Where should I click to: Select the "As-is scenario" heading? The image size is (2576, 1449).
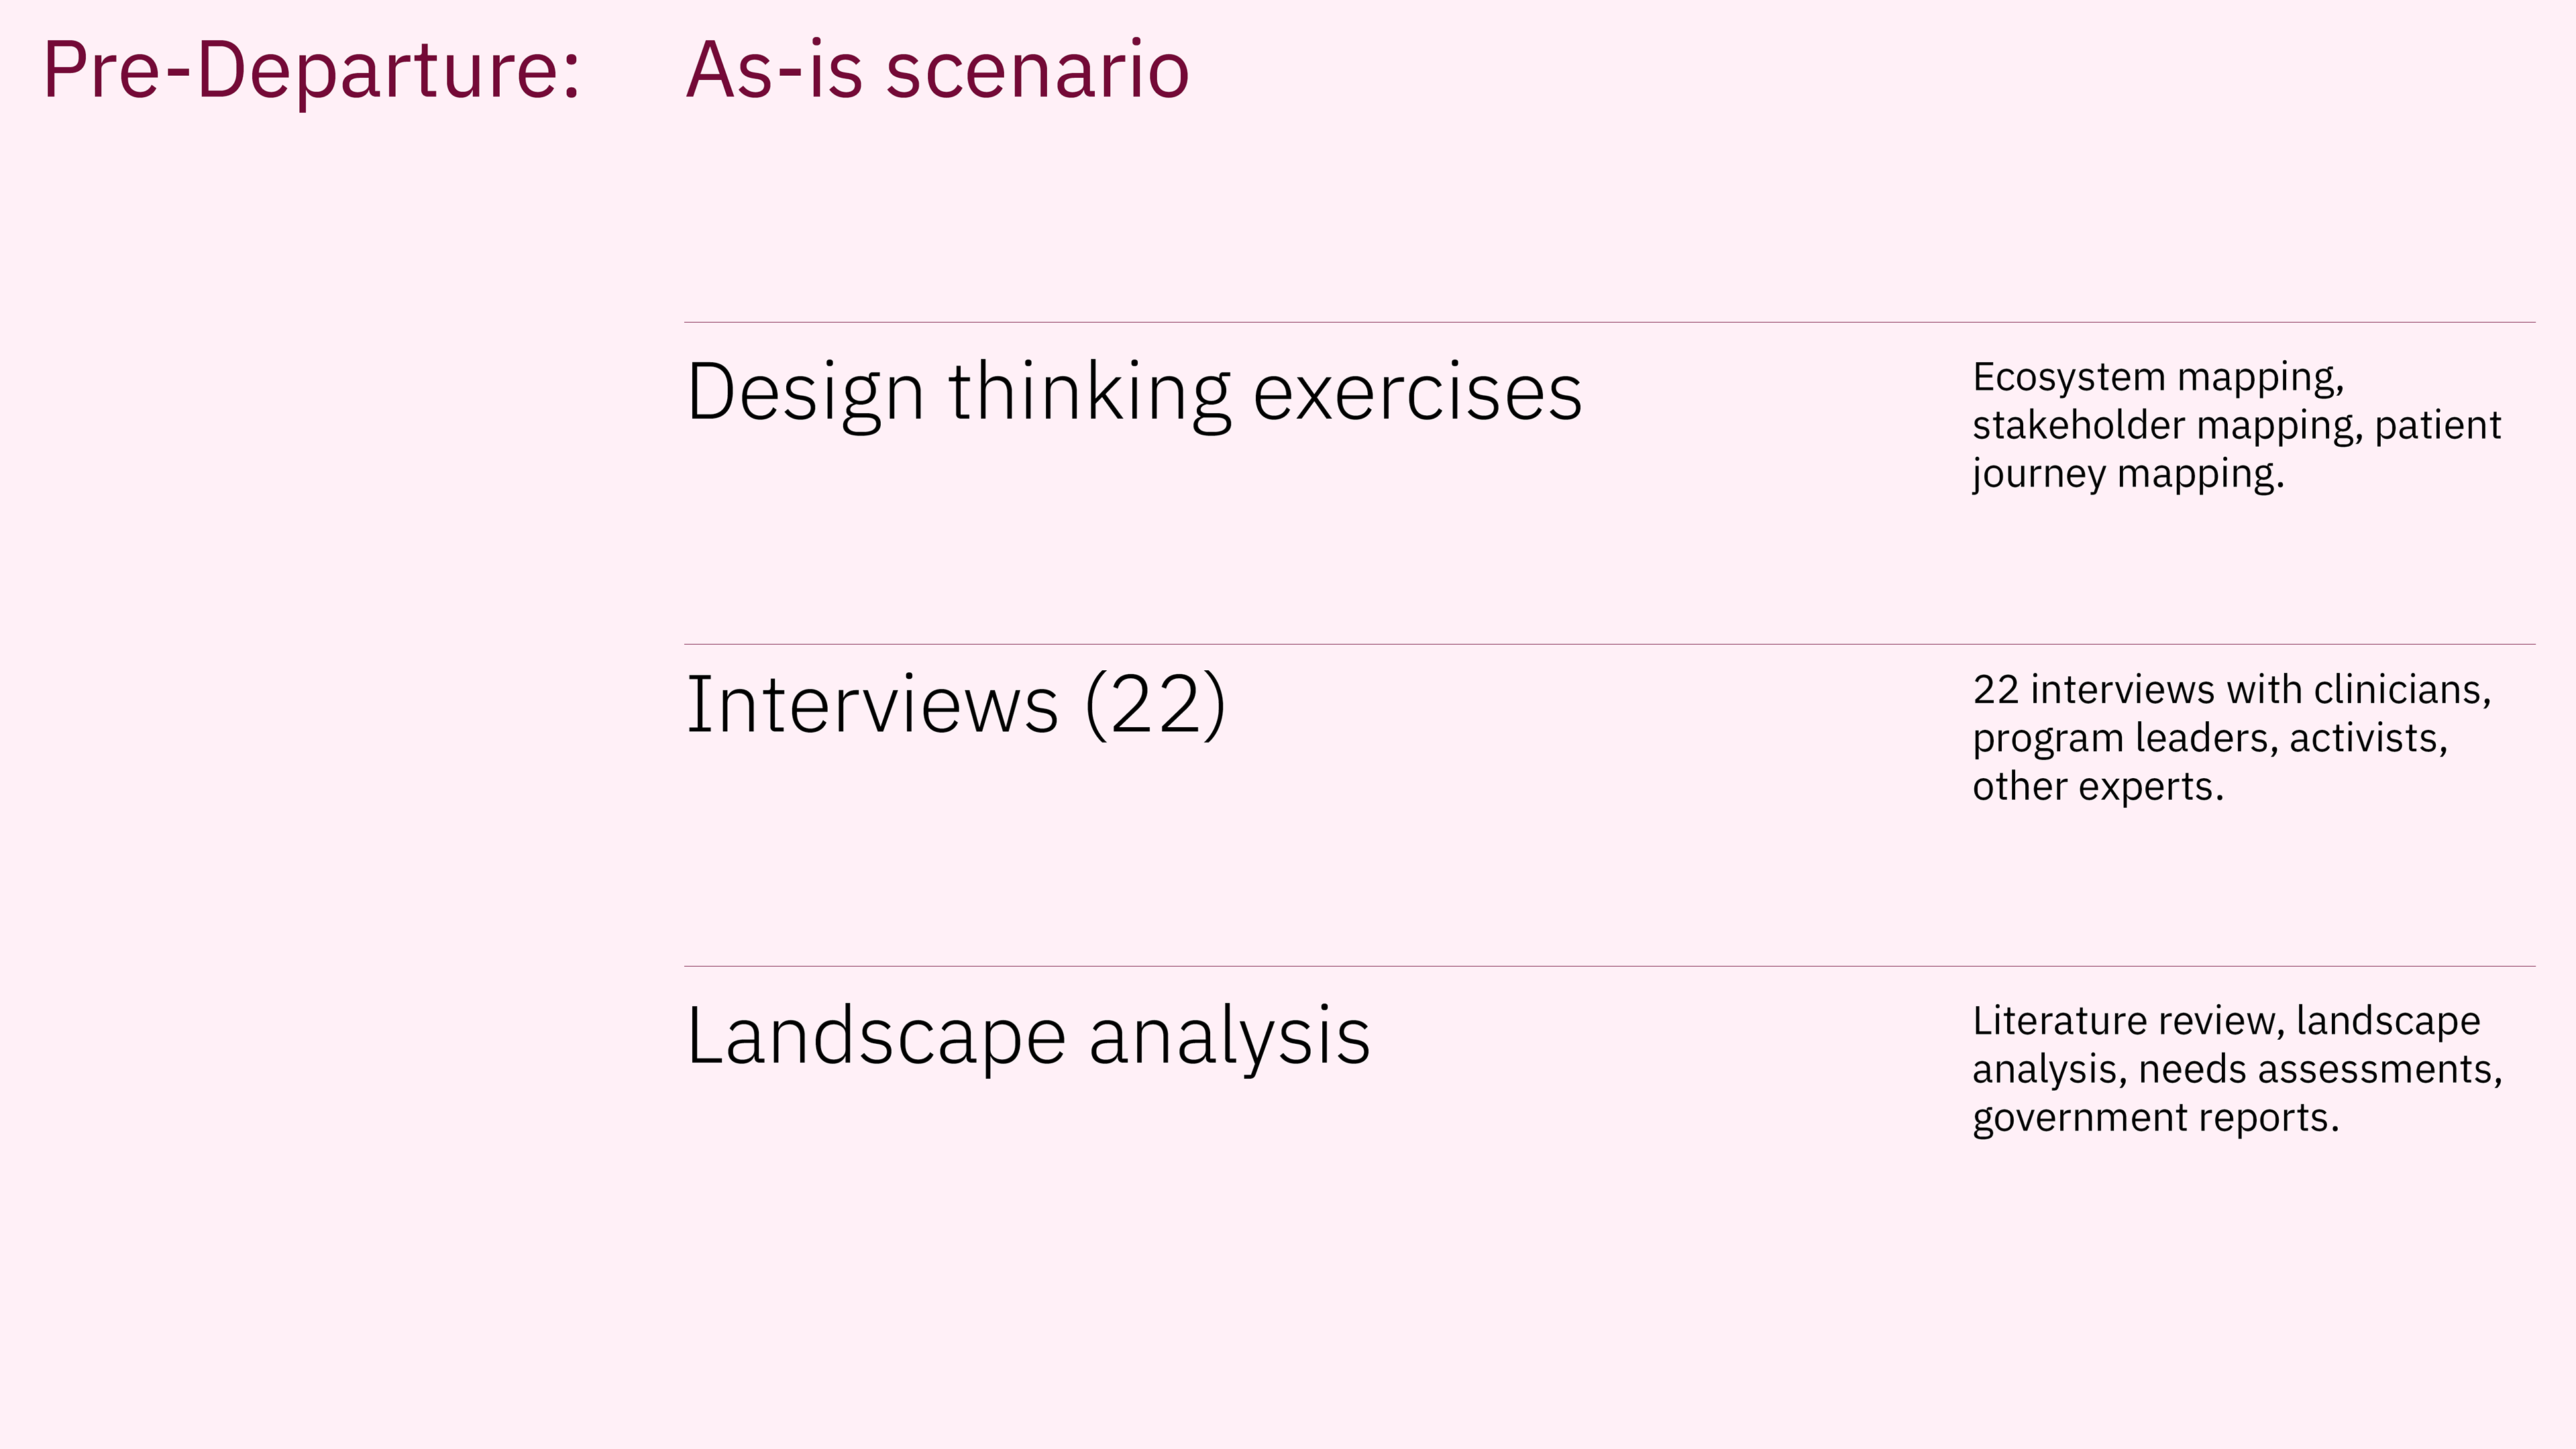(x=938, y=71)
